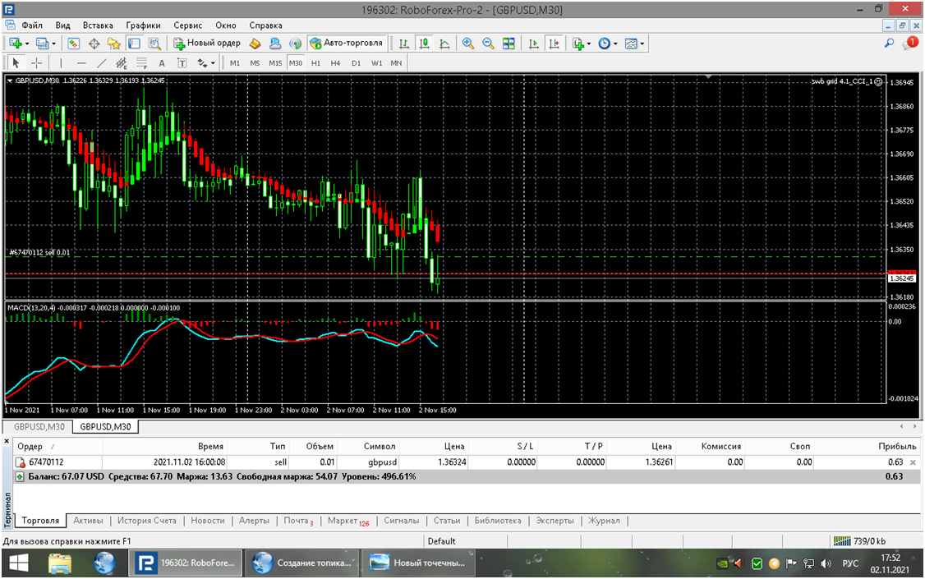
Task: Select the H4 timeframe button
Action: (335, 63)
